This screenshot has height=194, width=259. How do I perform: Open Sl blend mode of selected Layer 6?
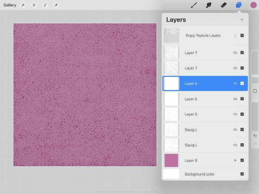coord(235,83)
